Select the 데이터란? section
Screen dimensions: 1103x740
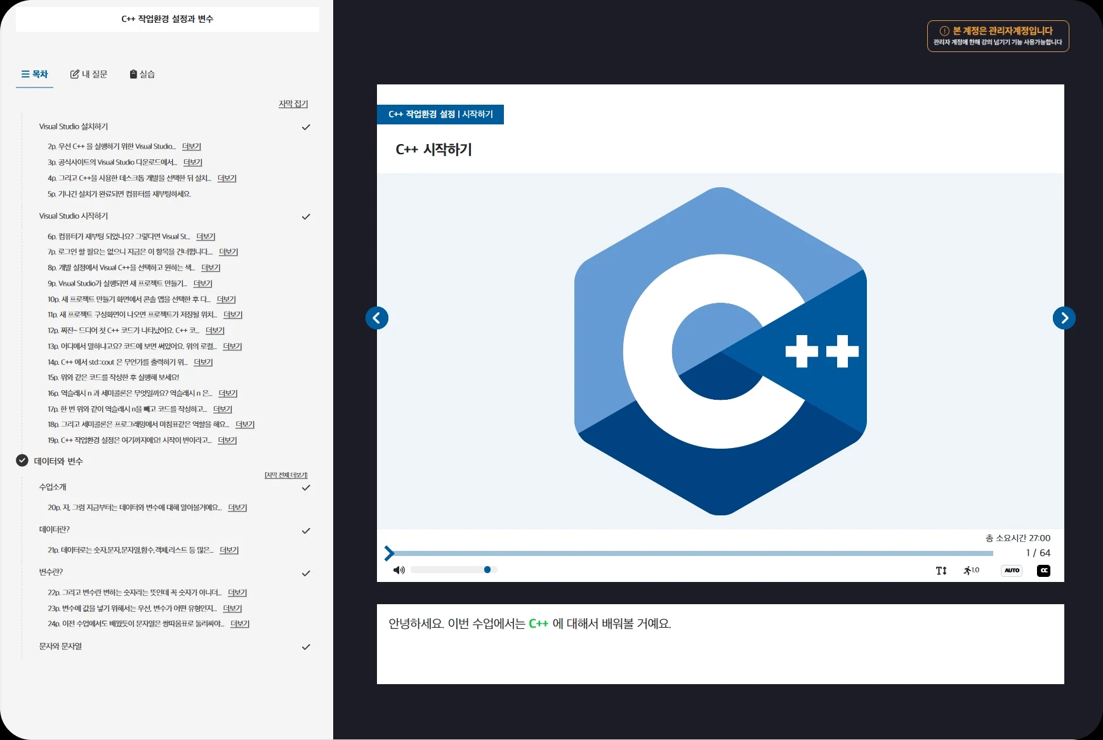click(x=55, y=530)
